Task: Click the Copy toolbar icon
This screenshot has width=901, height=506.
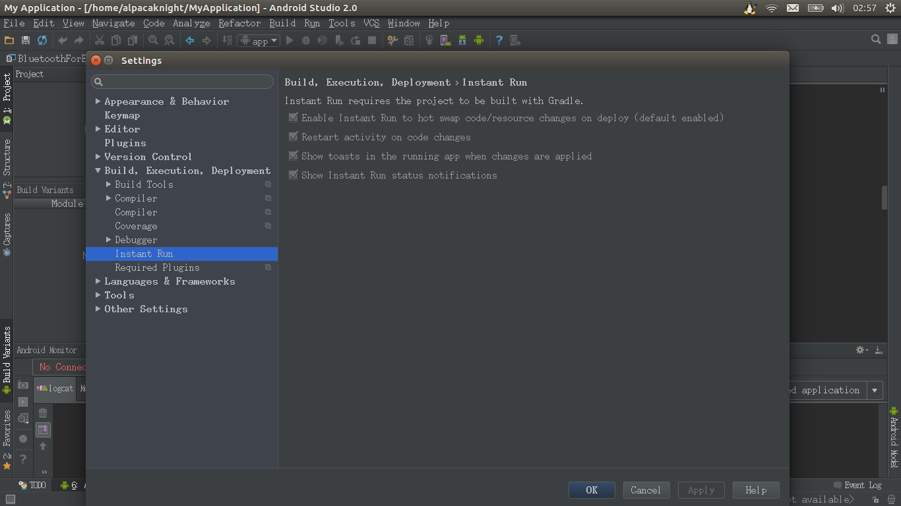Action: [x=116, y=40]
